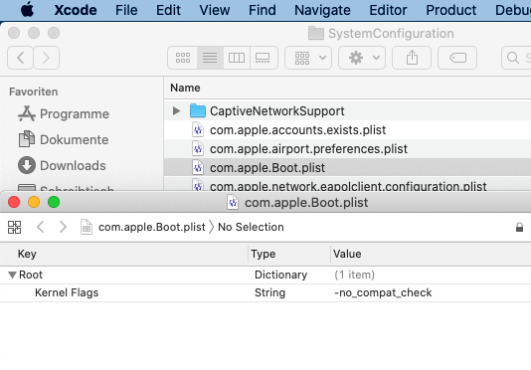The height and width of the screenshot is (370, 531).
Task: Open the File menu
Action: [126, 10]
